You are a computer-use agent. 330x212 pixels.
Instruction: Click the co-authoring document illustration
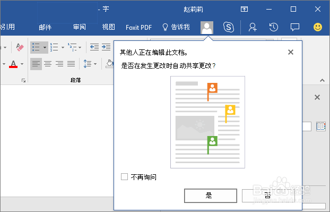[207, 122]
